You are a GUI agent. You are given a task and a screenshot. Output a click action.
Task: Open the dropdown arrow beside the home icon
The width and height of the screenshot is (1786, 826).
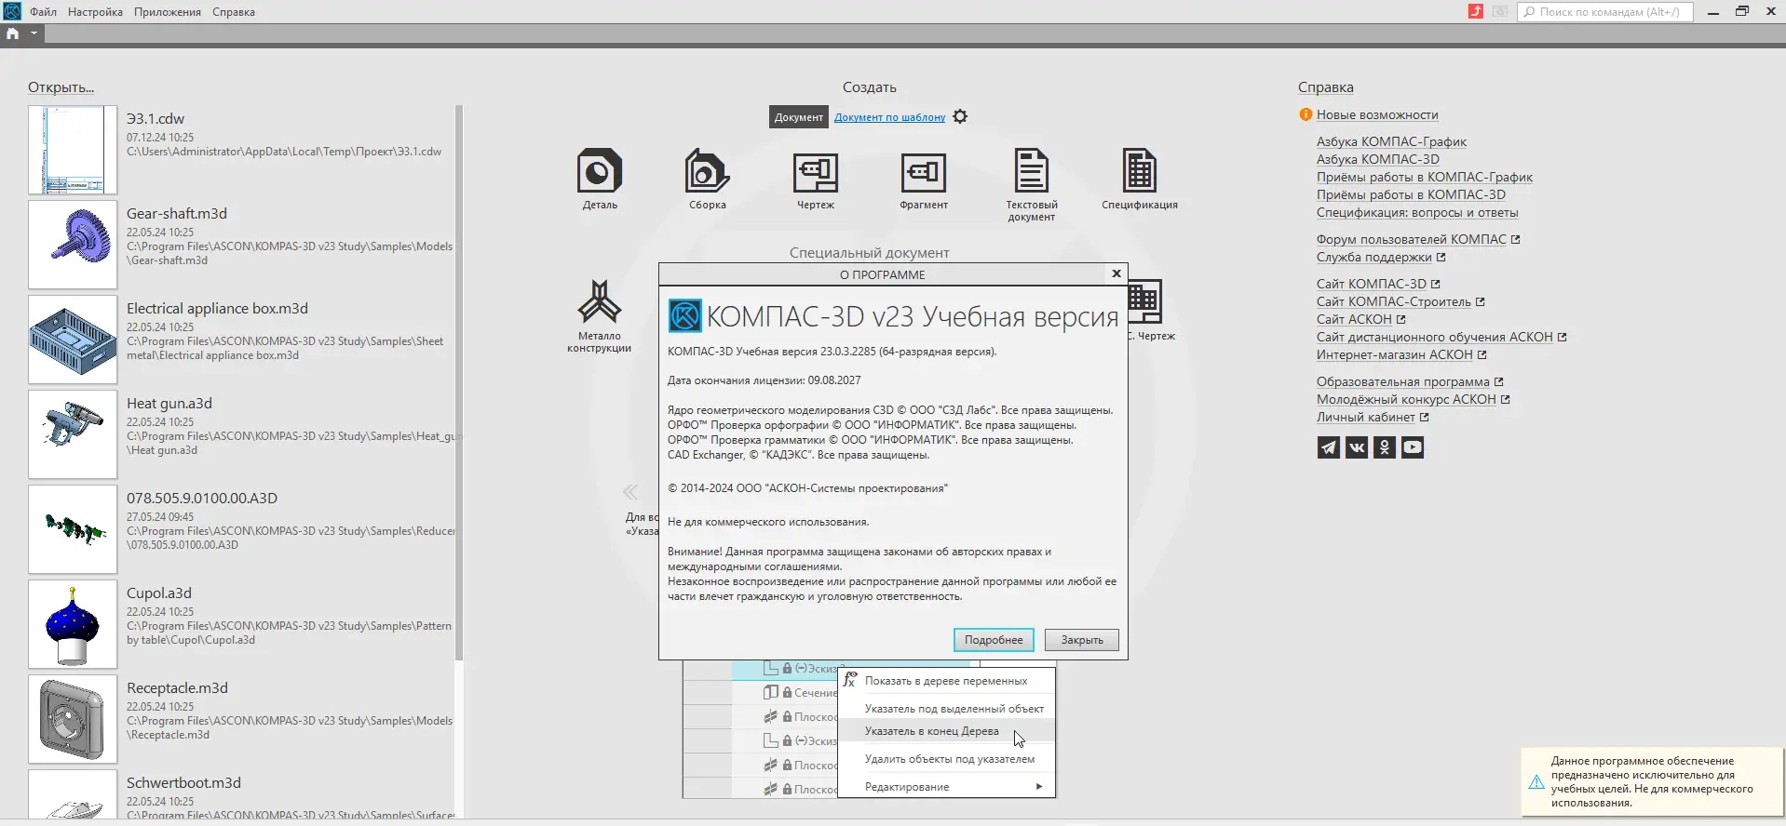[34, 33]
